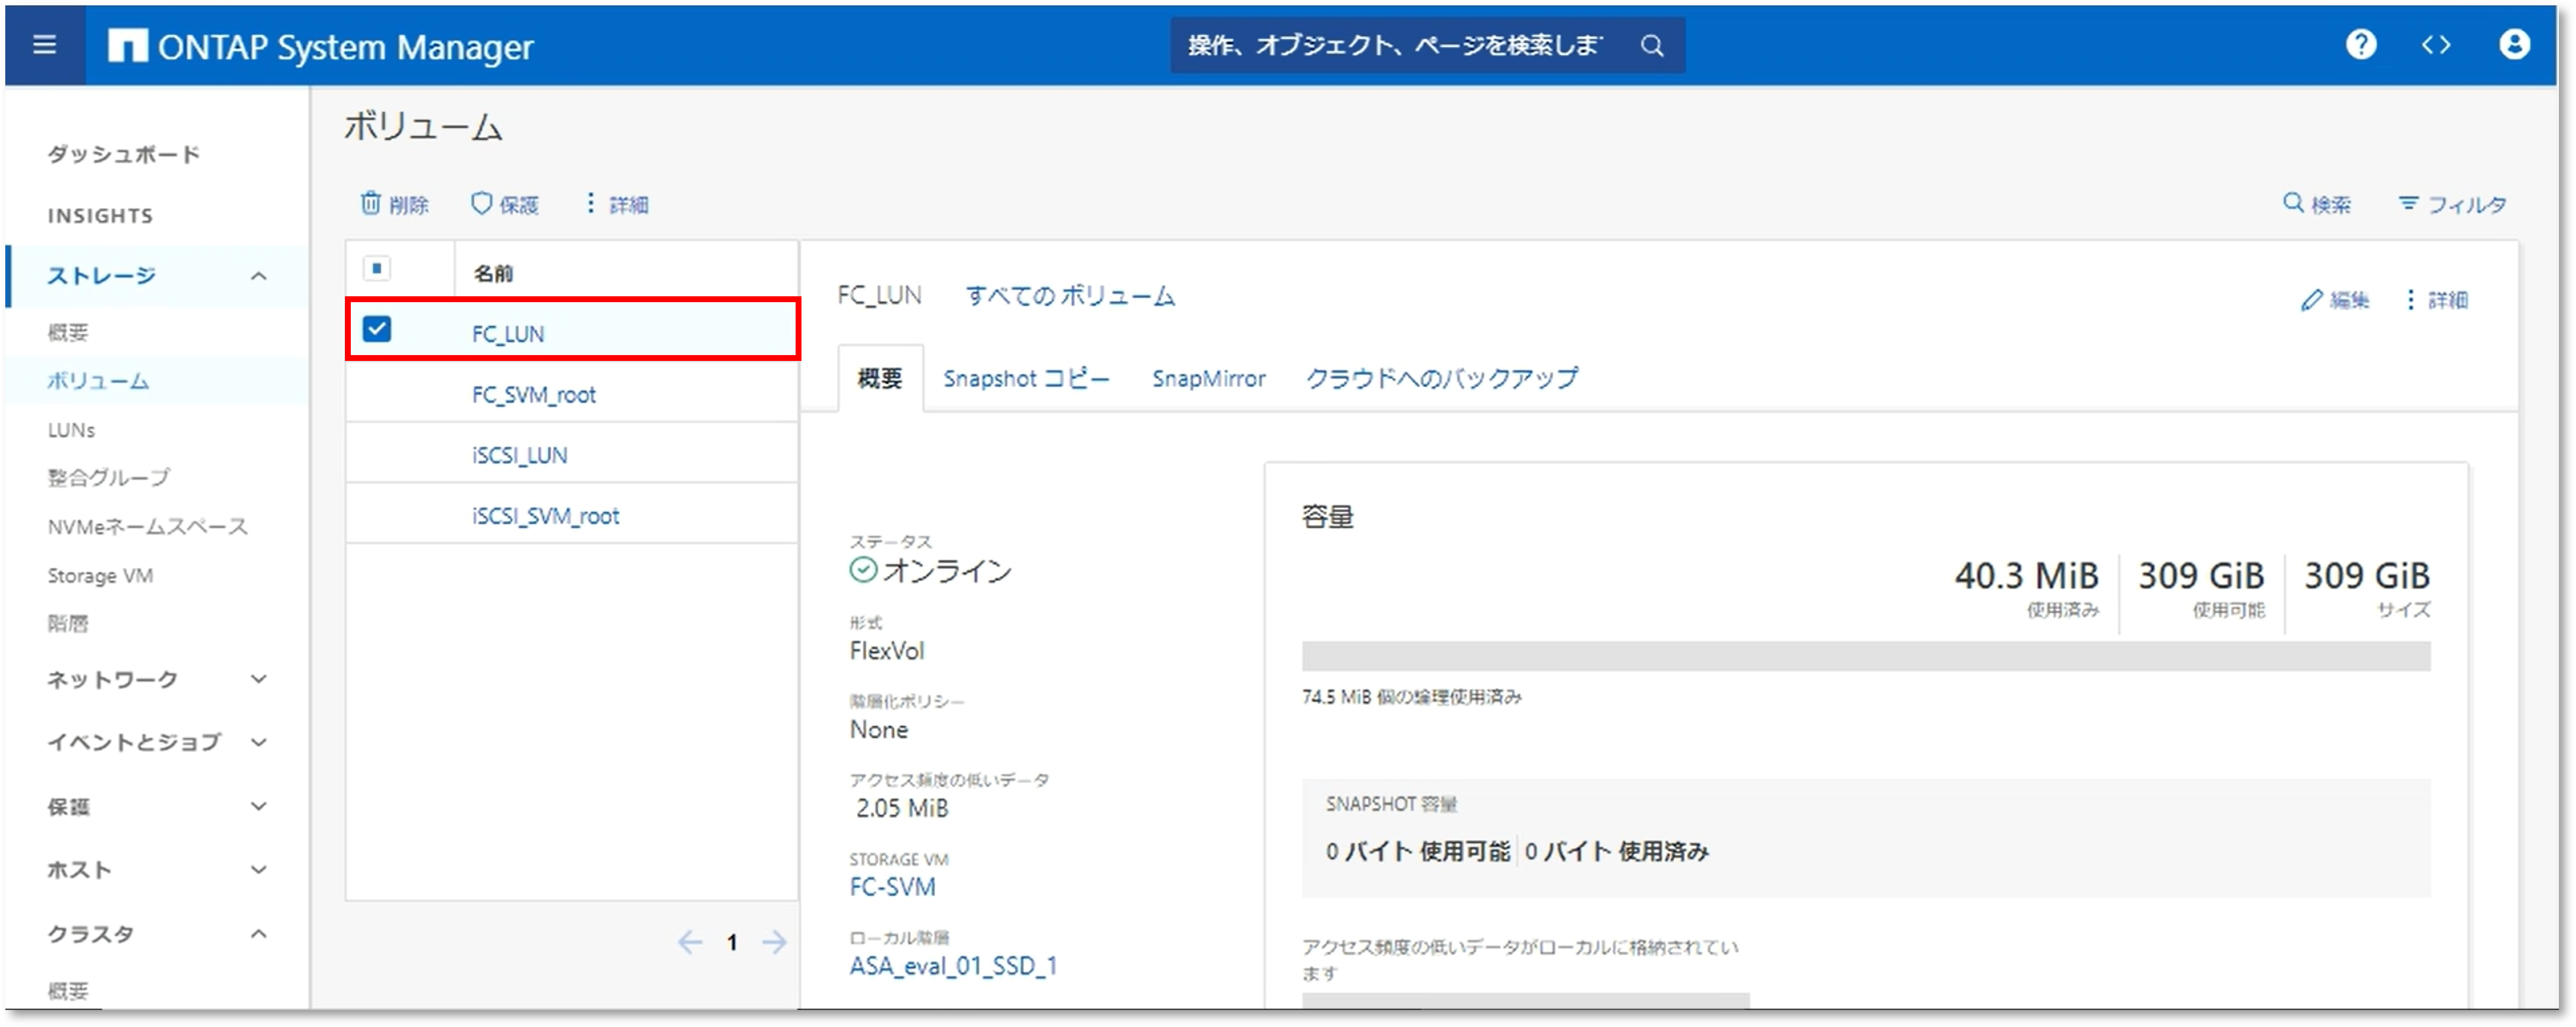Open the API log code brackets icon
Image resolution: width=2576 pixels, height=1027 pixels.
(2436, 45)
